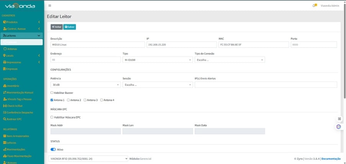
Task: Open the Documentação link in footer
Action: click(x=331, y=158)
